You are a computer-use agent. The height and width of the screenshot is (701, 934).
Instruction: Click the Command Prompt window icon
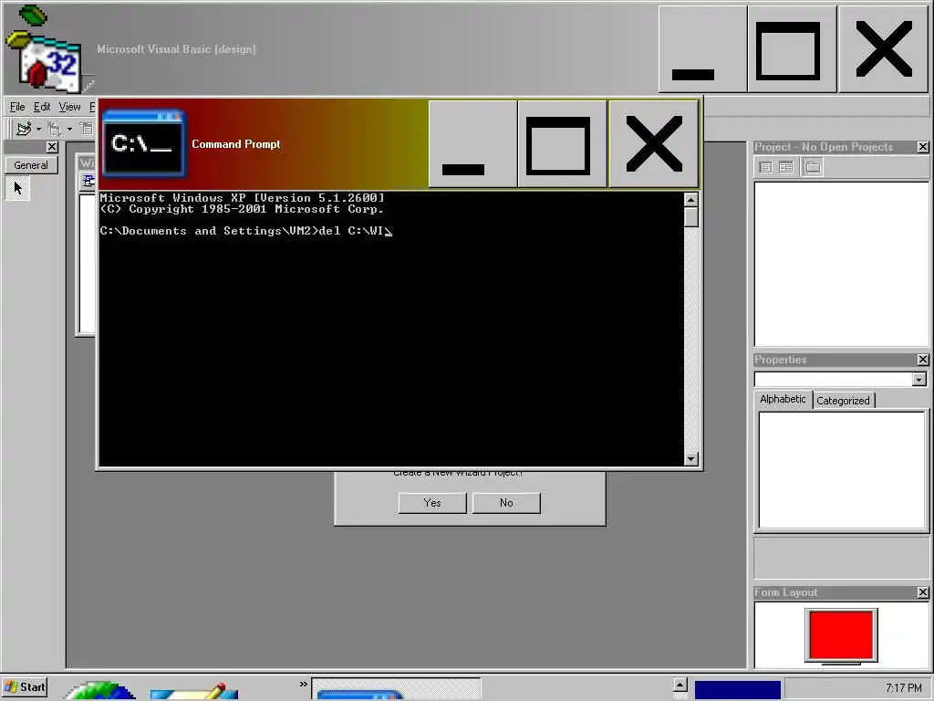pos(143,143)
